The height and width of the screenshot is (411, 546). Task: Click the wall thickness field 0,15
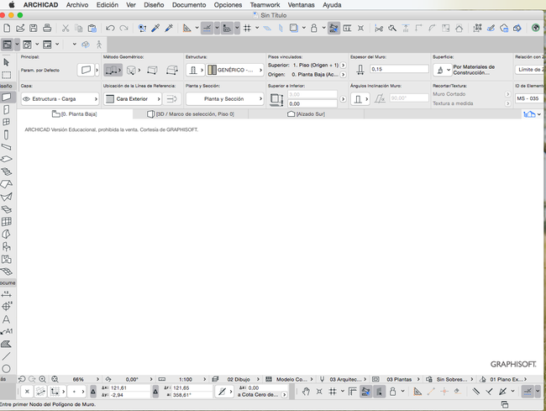(399, 69)
